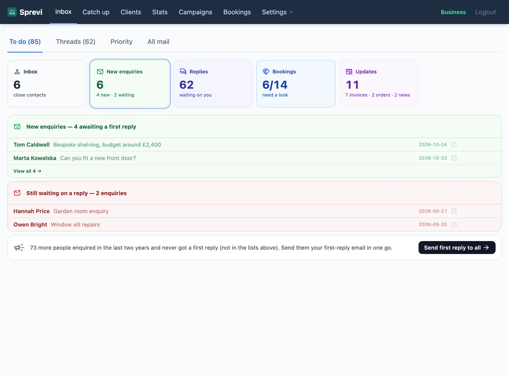This screenshot has height=375, width=509.
Task: Switch to the All mail tab
Action: pos(158,42)
